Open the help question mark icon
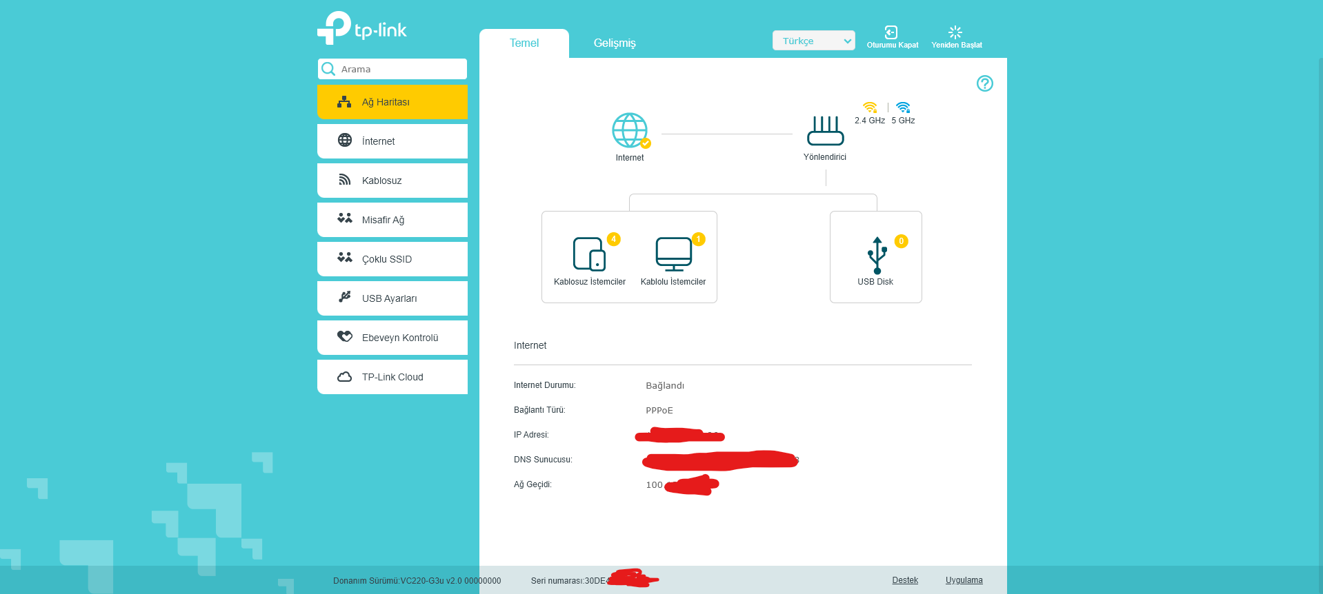Screen dimensions: 1323x594 (985, 83)
